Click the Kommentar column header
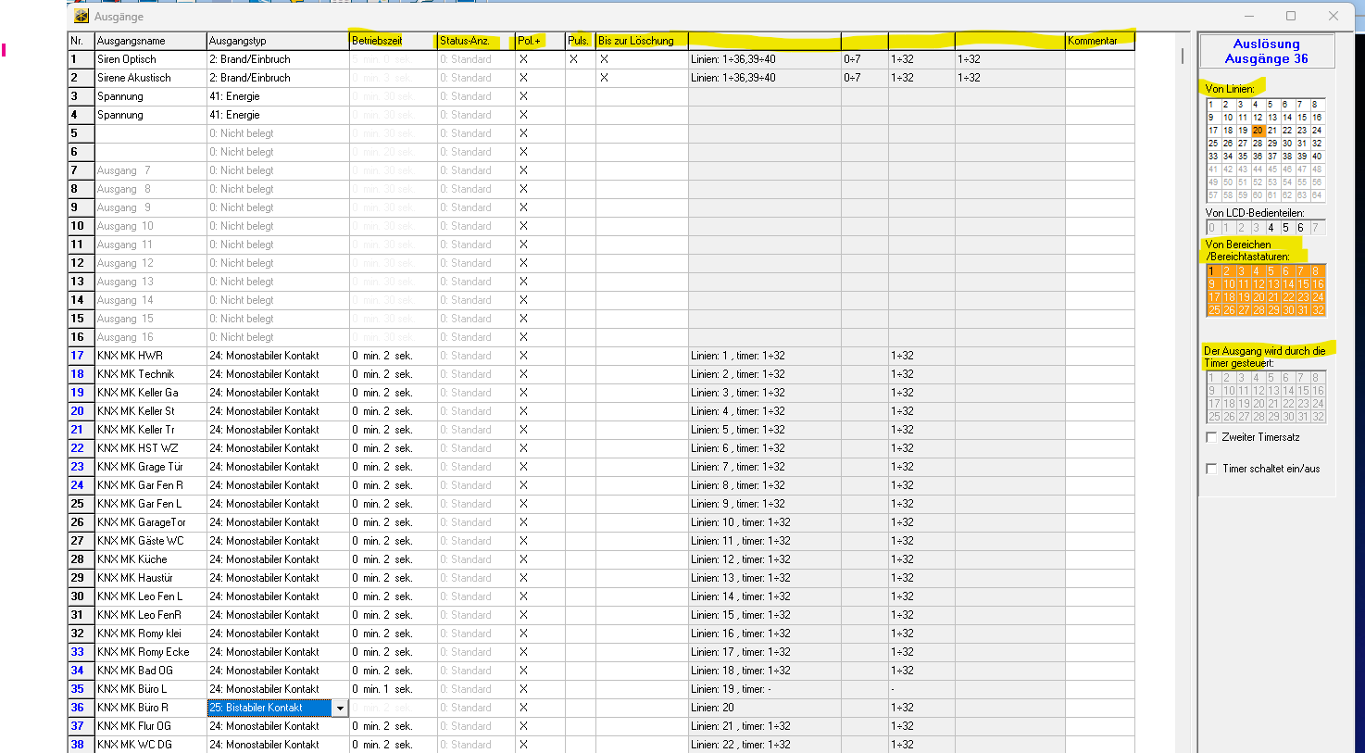1365x753 pixels. coord(1099,41)
